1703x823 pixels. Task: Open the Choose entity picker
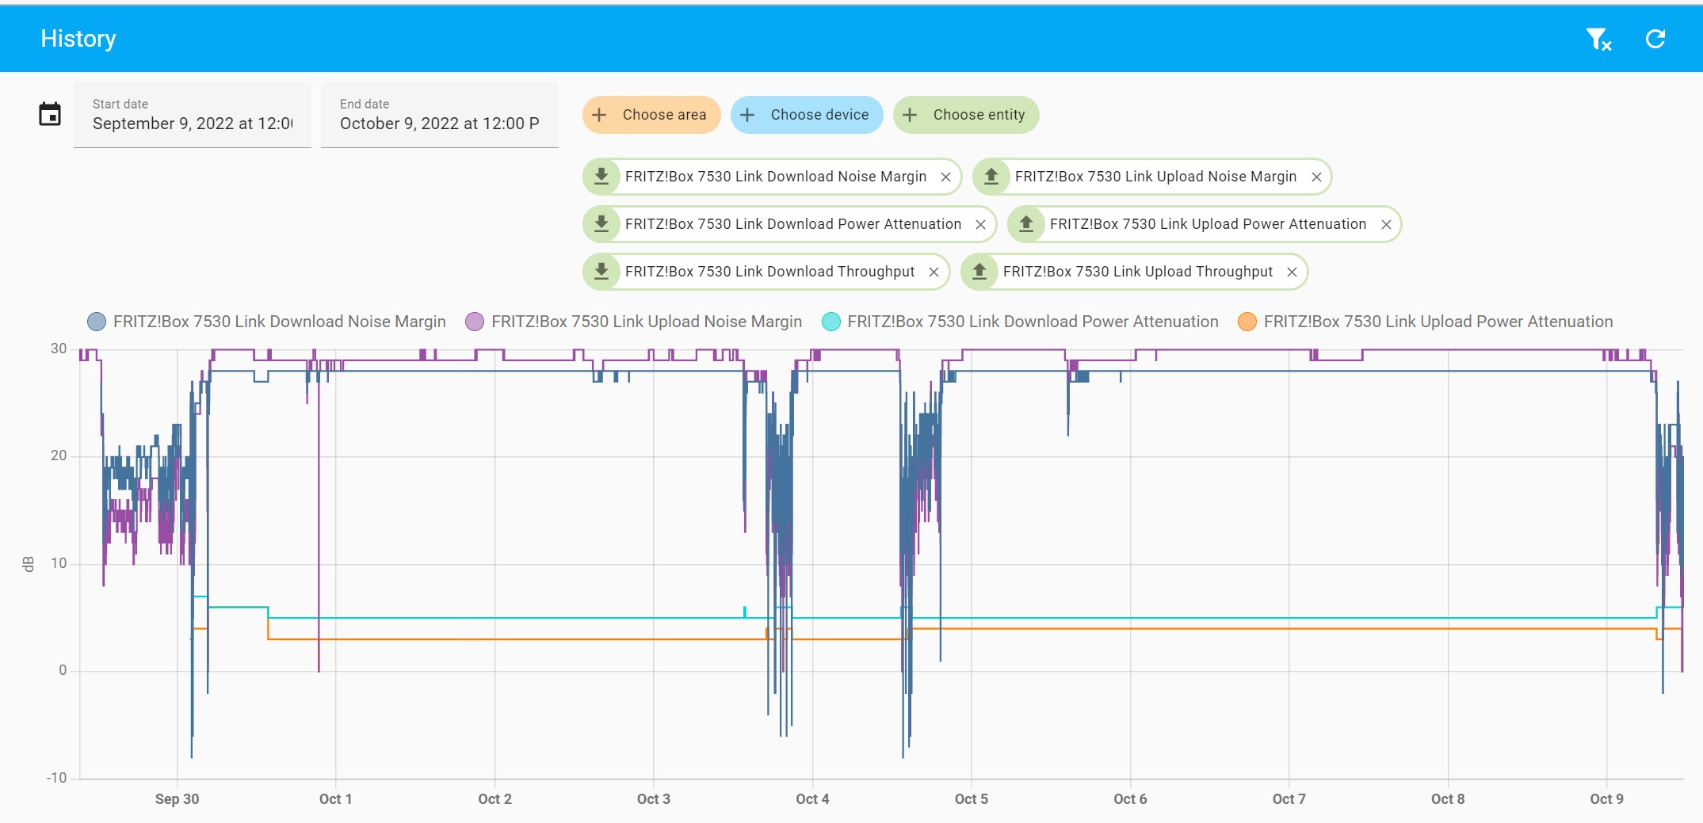965,115
